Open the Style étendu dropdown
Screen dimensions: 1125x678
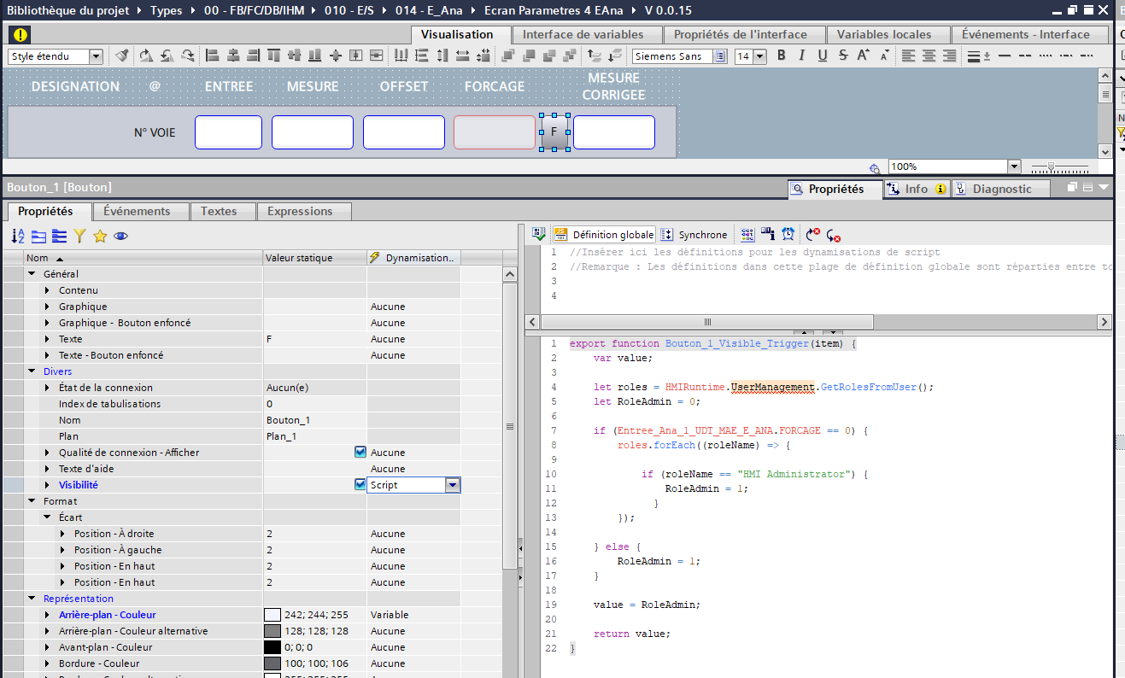tap(96, 56)
